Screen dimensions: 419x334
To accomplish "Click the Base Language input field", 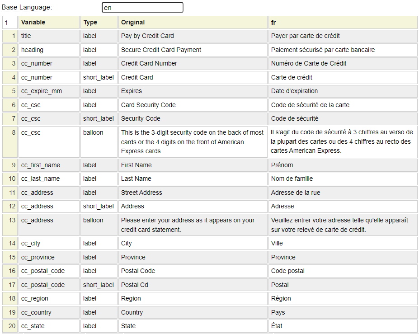I will [x=142, y=8].
